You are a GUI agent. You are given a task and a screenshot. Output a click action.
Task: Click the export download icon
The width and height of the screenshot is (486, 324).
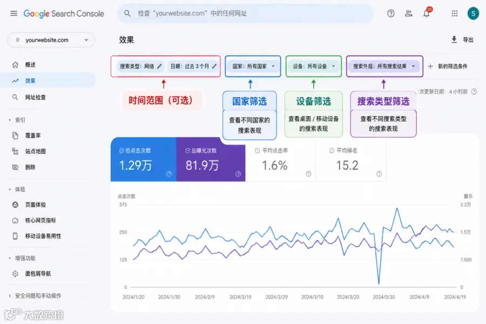click(x=454, y=39)
